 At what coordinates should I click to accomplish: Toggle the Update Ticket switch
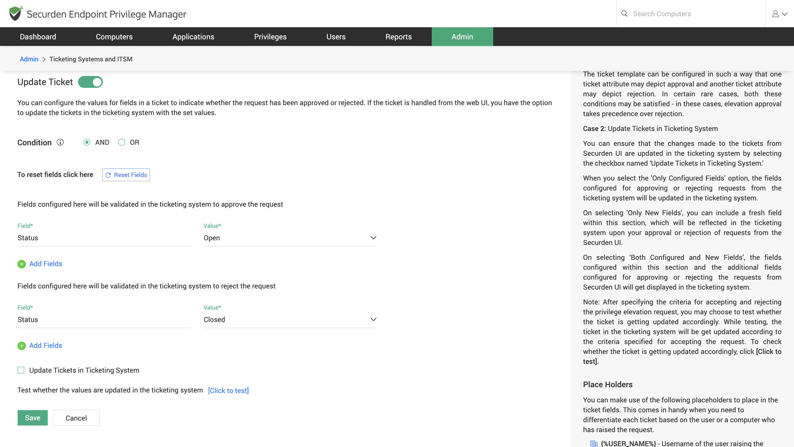(x=90, y=82)
